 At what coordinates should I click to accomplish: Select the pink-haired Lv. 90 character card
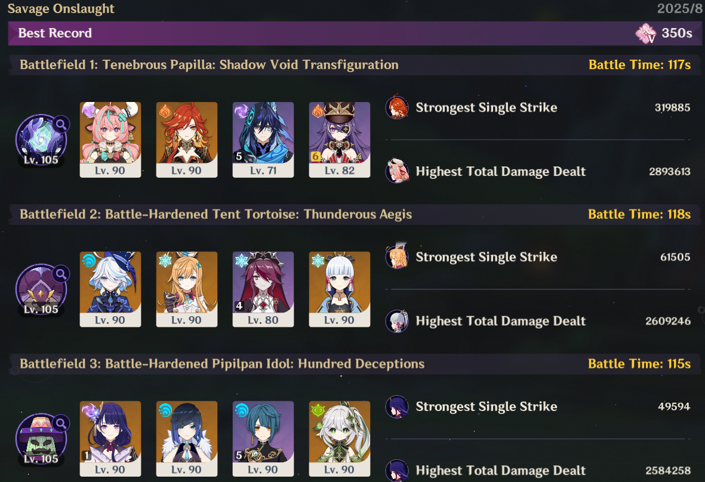tap(110, 140)
